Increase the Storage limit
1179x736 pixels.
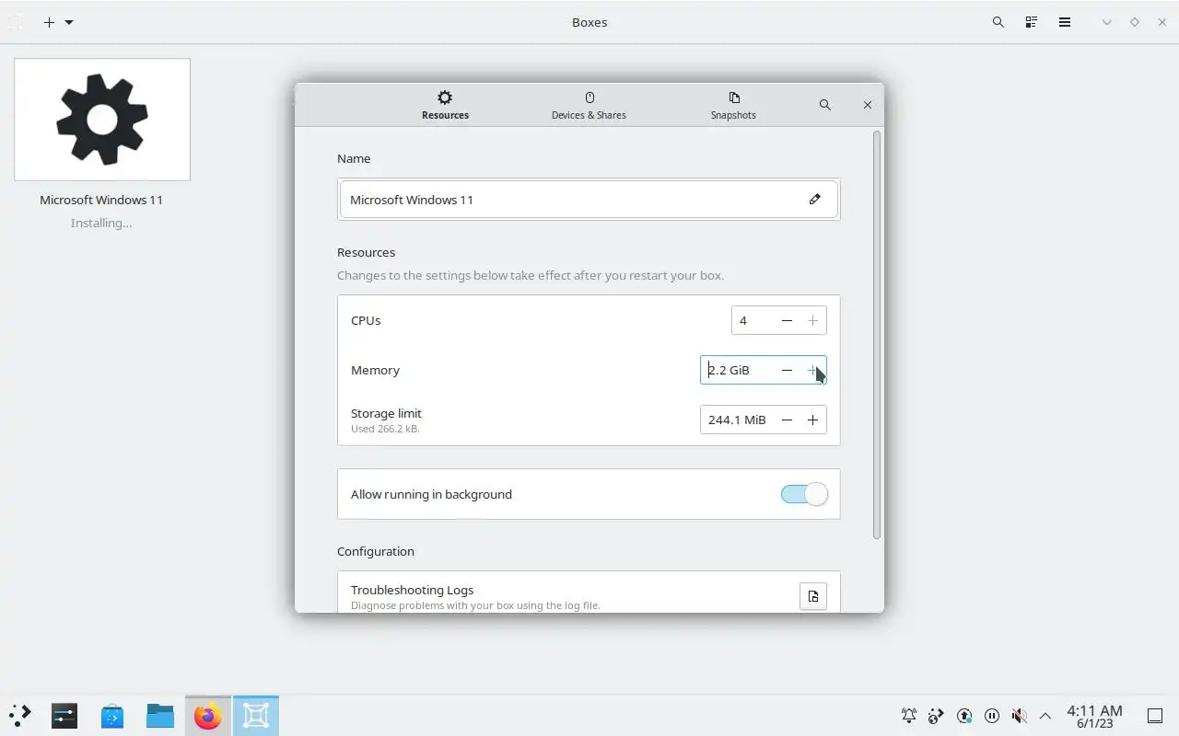(812, 420)
